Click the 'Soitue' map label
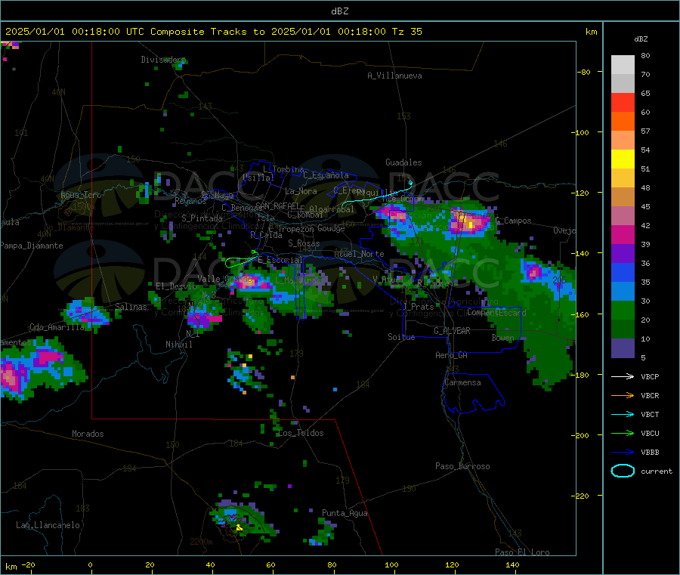 401,337
